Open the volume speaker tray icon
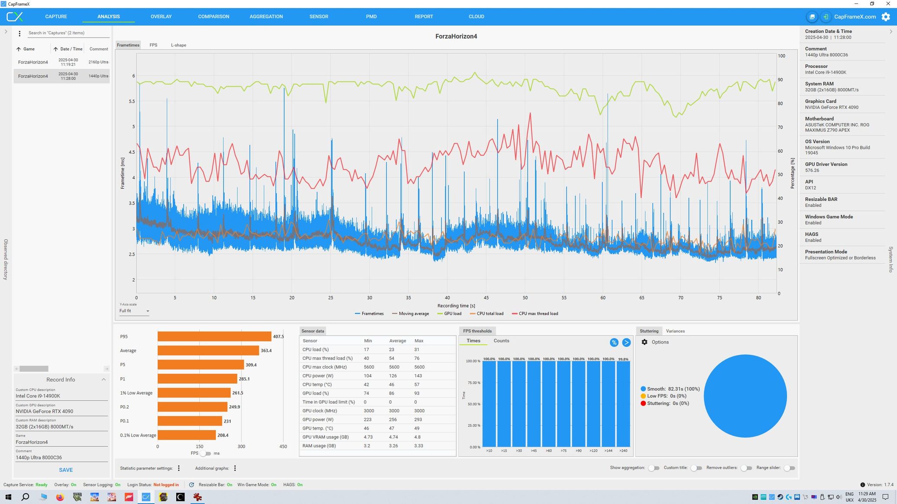Screen dimensions: 897x504 coord(839,497)
